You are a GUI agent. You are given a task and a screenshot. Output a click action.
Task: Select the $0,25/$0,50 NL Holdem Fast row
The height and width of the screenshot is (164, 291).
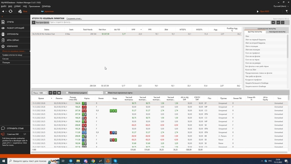point(136,34)
